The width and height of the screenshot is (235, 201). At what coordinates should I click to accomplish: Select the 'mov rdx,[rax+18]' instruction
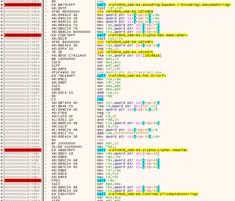(x=128, y=153)
